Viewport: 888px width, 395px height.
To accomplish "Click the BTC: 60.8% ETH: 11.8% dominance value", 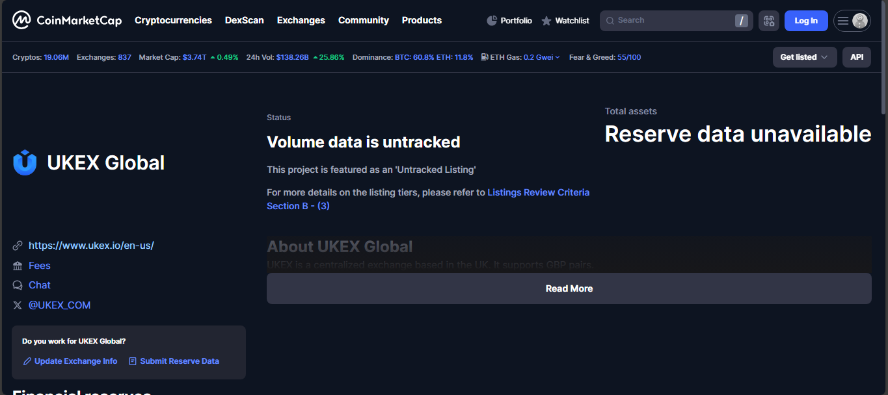I will tap(434, 57).
